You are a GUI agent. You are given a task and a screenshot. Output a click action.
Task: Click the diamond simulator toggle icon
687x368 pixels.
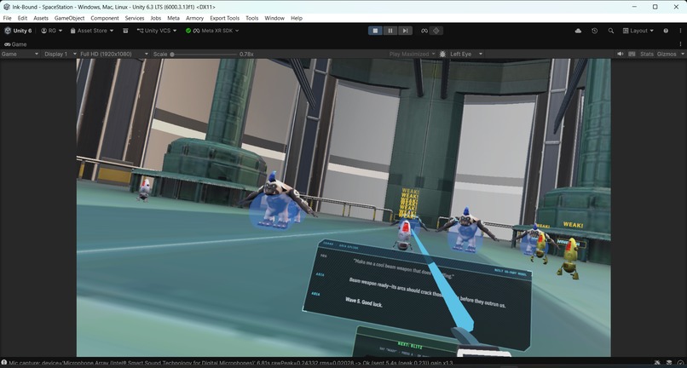pos(436,31)
